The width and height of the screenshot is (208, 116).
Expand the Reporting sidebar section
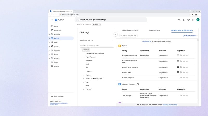(x=49, y=50)
